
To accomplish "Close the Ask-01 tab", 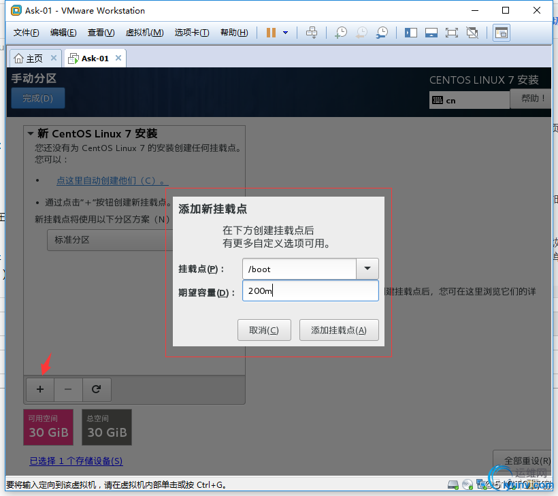I will point(118,58).
